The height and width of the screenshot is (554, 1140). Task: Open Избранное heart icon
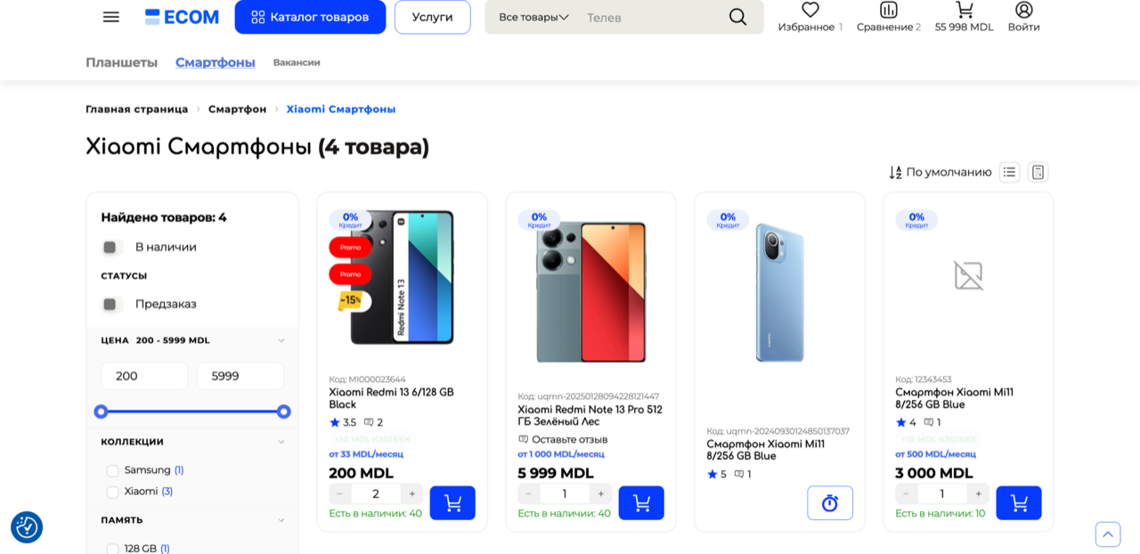pos(810,10)
